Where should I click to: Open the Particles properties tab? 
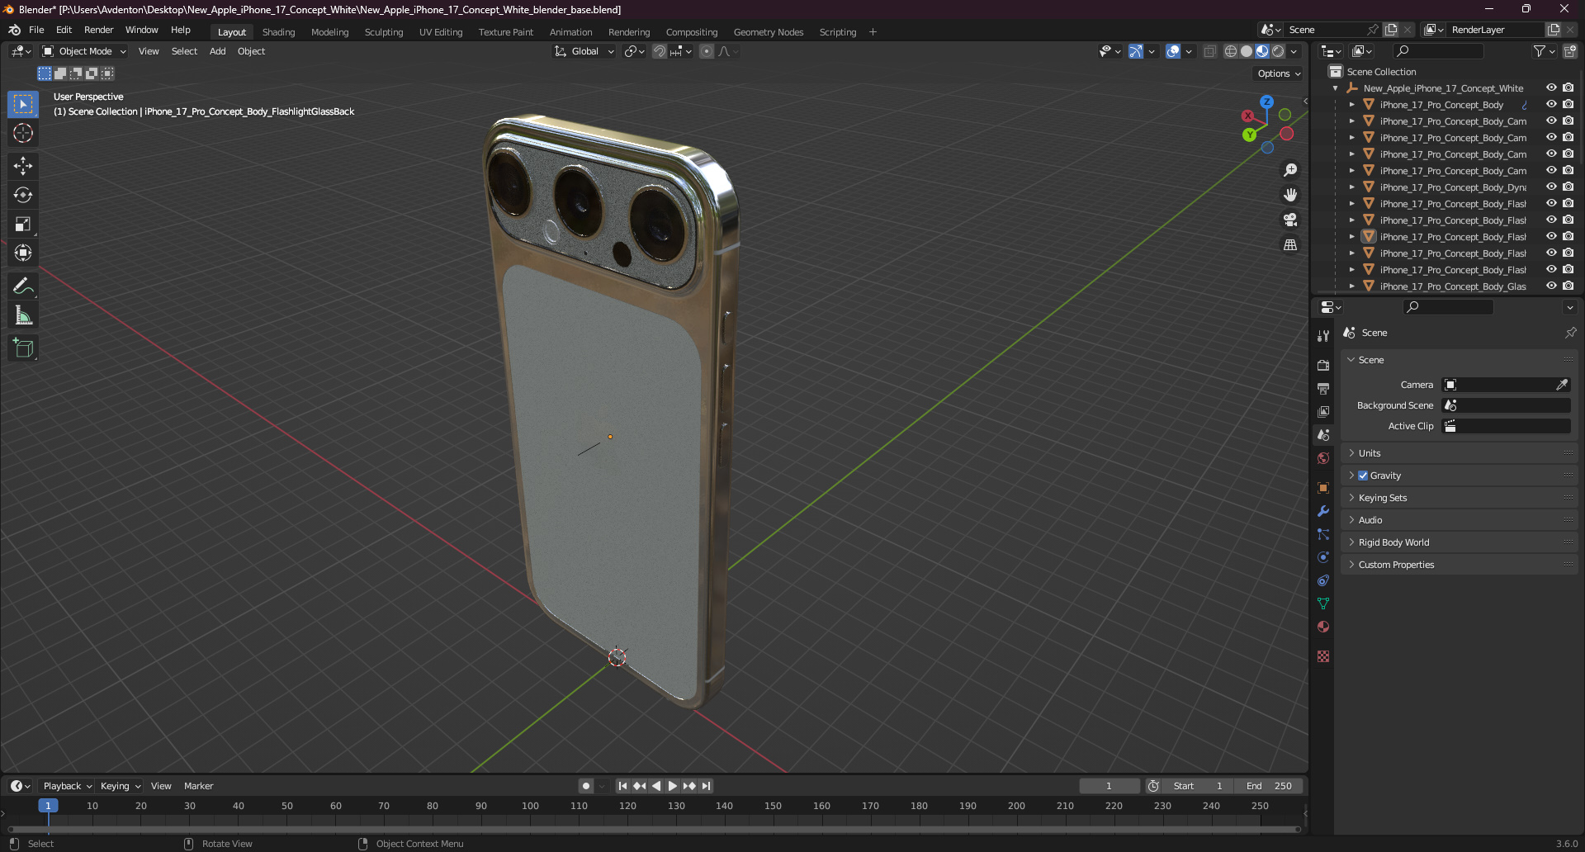1323,534
